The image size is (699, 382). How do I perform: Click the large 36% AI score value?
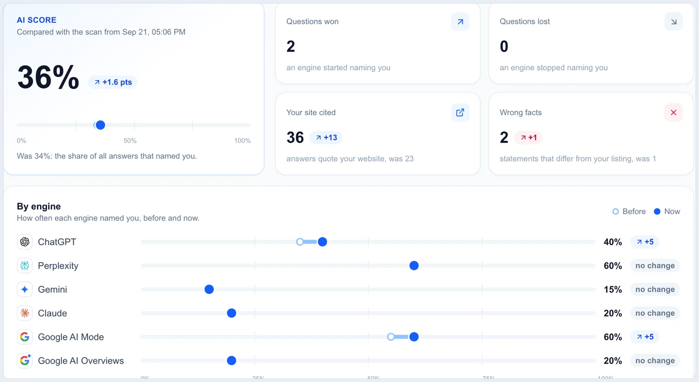coord(48,77)
